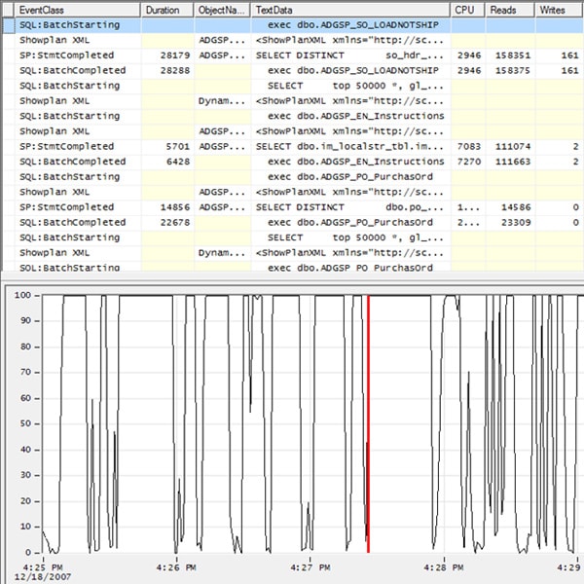
Task: Click the Reads value 111663
Action: point(513,162)
